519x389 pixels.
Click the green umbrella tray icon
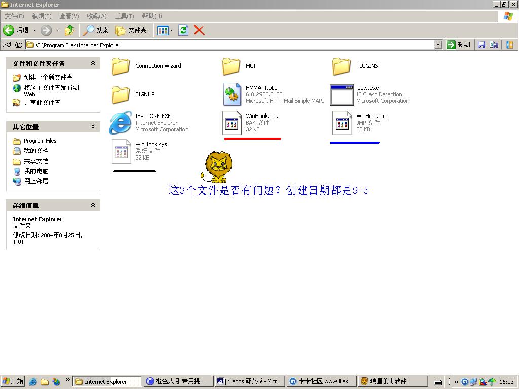[x=493, y=382]
